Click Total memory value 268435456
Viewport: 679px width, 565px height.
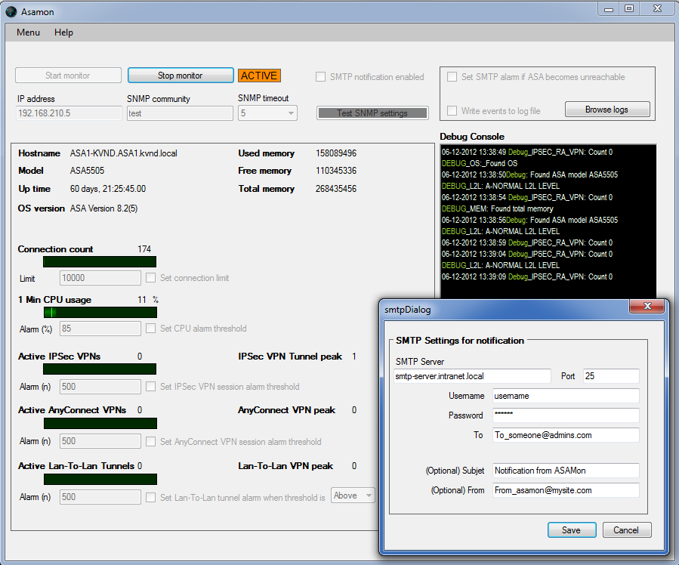336,189
